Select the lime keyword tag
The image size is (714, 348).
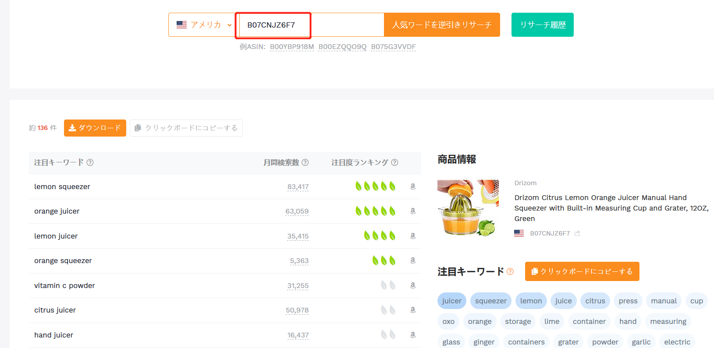tap(552, 321)
